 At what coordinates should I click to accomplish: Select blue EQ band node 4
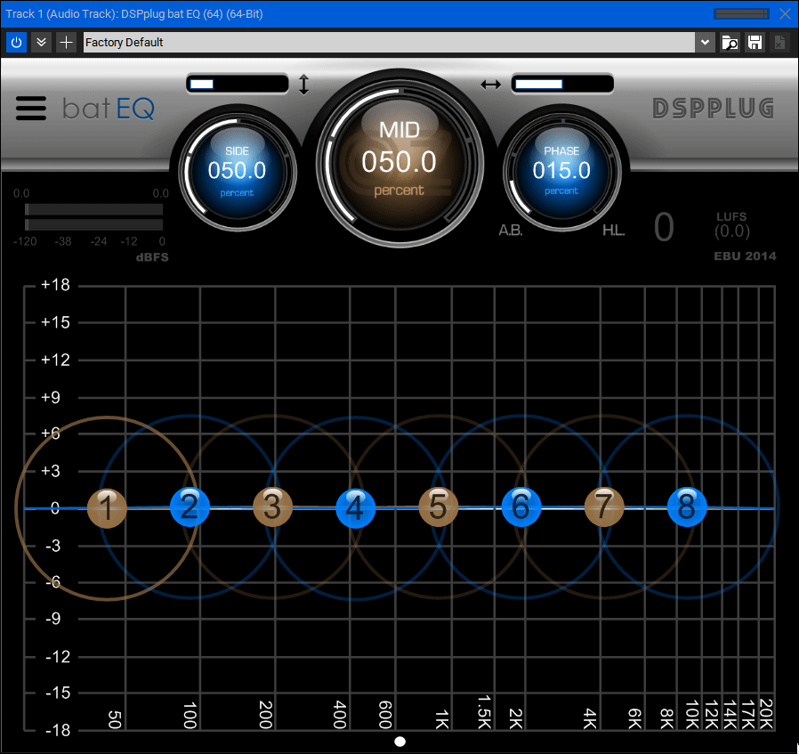(355, 508)
